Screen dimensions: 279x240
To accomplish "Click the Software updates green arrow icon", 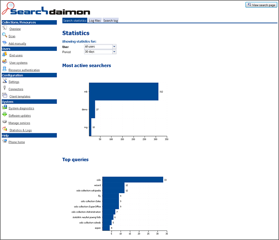I will tap(5, 114).
